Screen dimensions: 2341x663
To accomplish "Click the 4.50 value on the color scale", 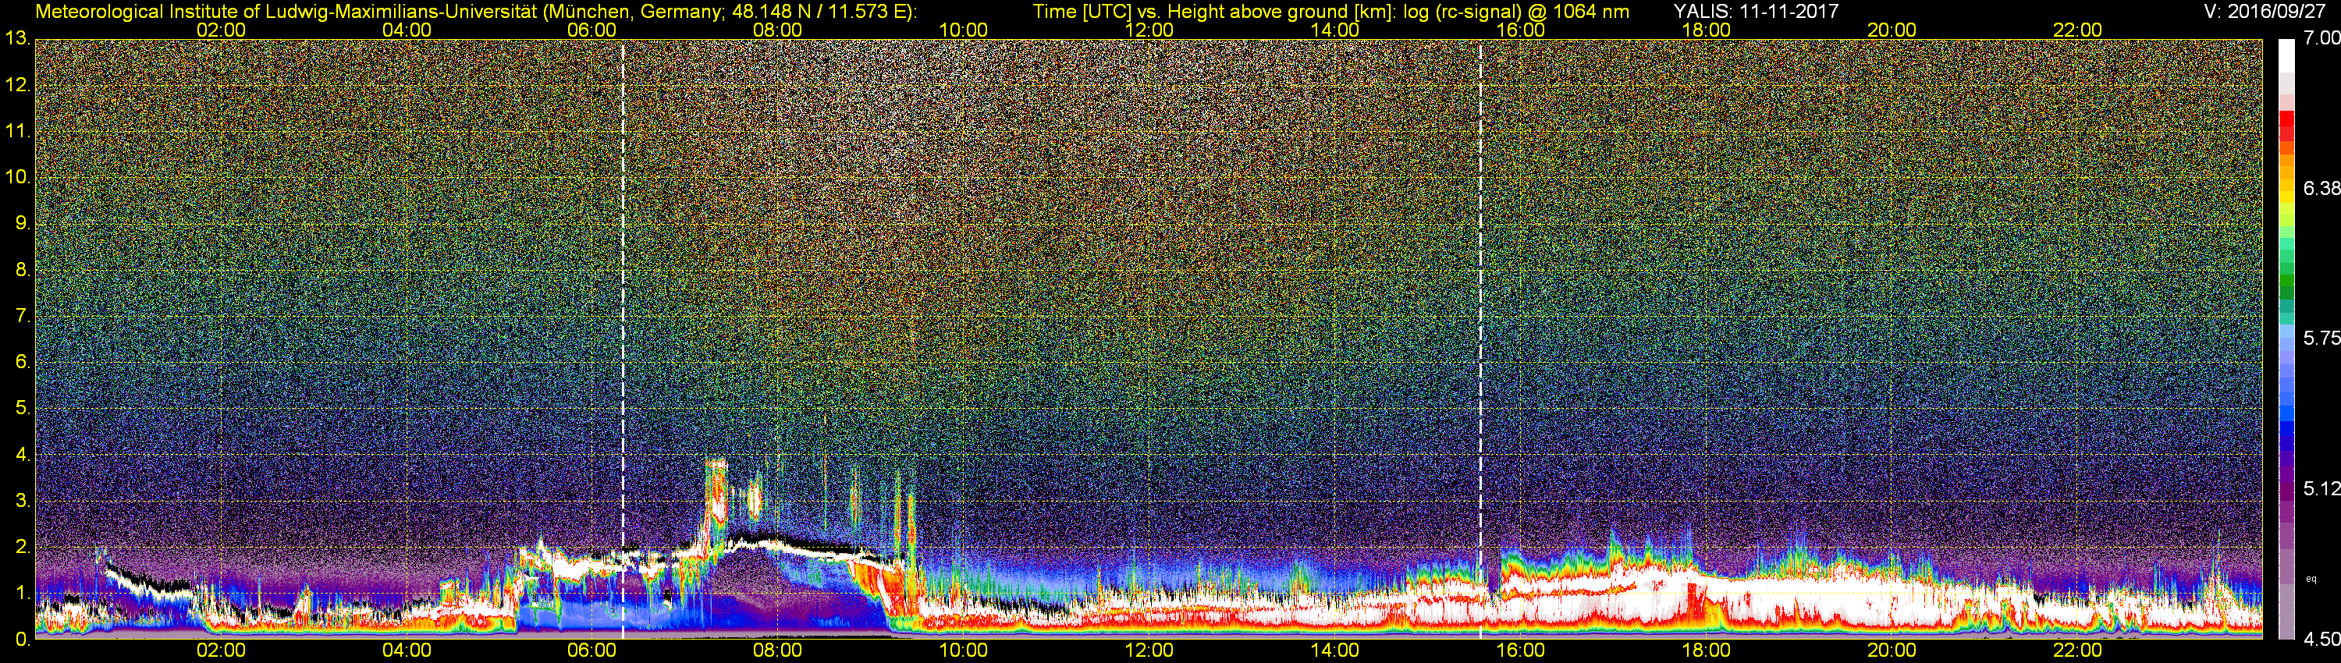I will pyautogui.click(x=2321, y=639).
